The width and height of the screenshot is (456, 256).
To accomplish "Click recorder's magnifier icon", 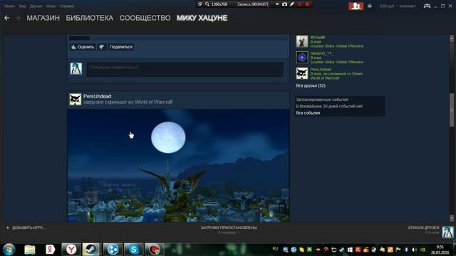I will [207, 4].
